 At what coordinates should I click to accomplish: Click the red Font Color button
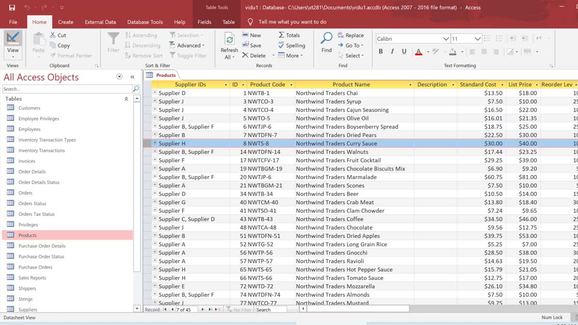418,52
